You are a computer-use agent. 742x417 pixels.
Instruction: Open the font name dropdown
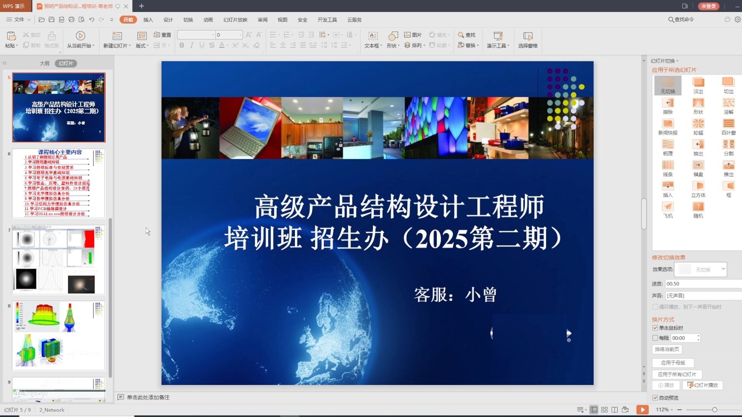click(213, 35)
